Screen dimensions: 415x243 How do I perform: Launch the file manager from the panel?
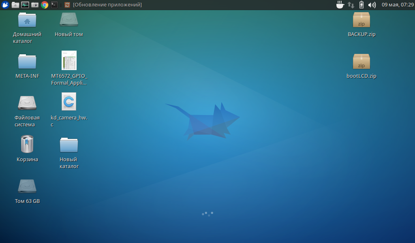coord(15,5)
